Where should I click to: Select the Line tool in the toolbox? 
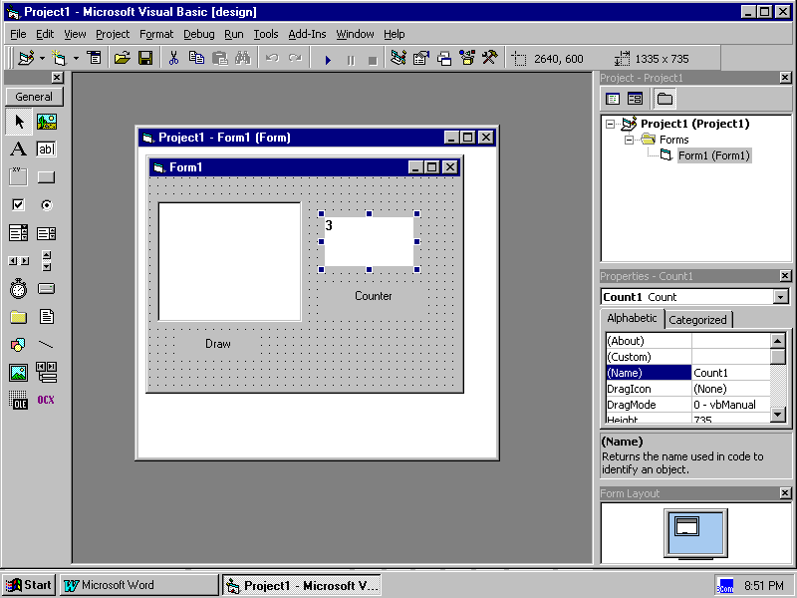pyautogui.click(x=46, y=345)
